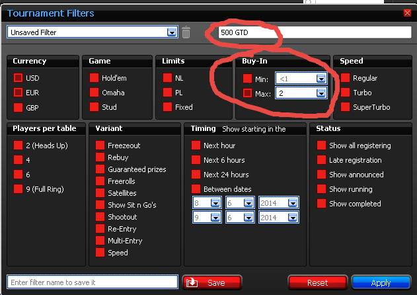Apply the tournament filters

[x=381, y=282]
